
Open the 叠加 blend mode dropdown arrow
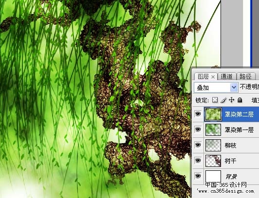pos(234,87)
